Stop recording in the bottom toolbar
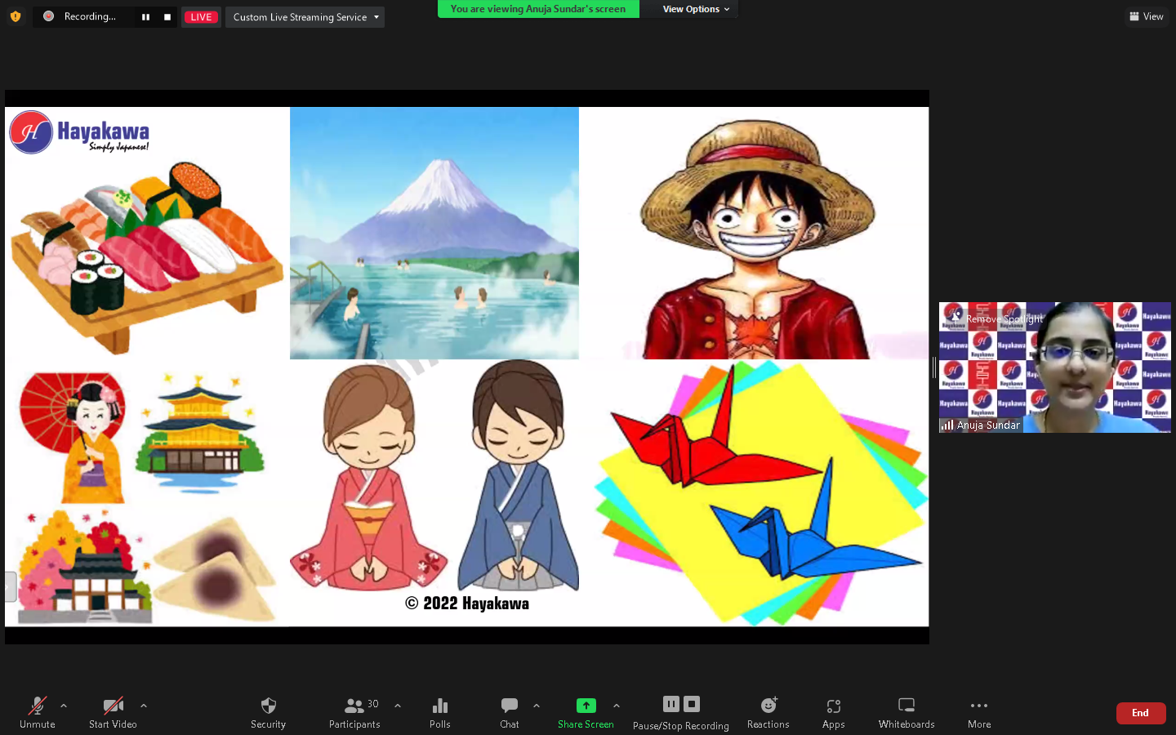The image size is (1176, 735). 692,704
